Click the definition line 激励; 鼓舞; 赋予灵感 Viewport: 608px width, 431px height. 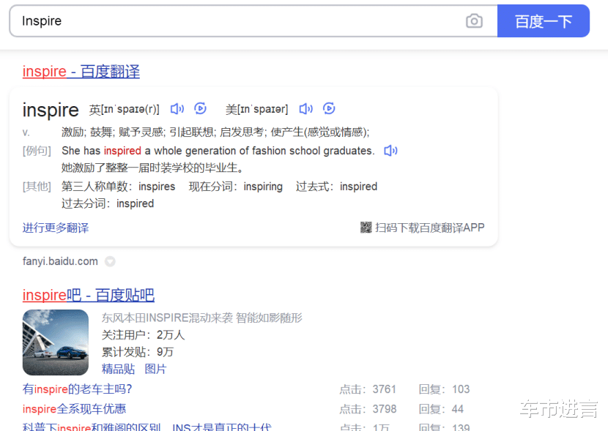(215, 132)
